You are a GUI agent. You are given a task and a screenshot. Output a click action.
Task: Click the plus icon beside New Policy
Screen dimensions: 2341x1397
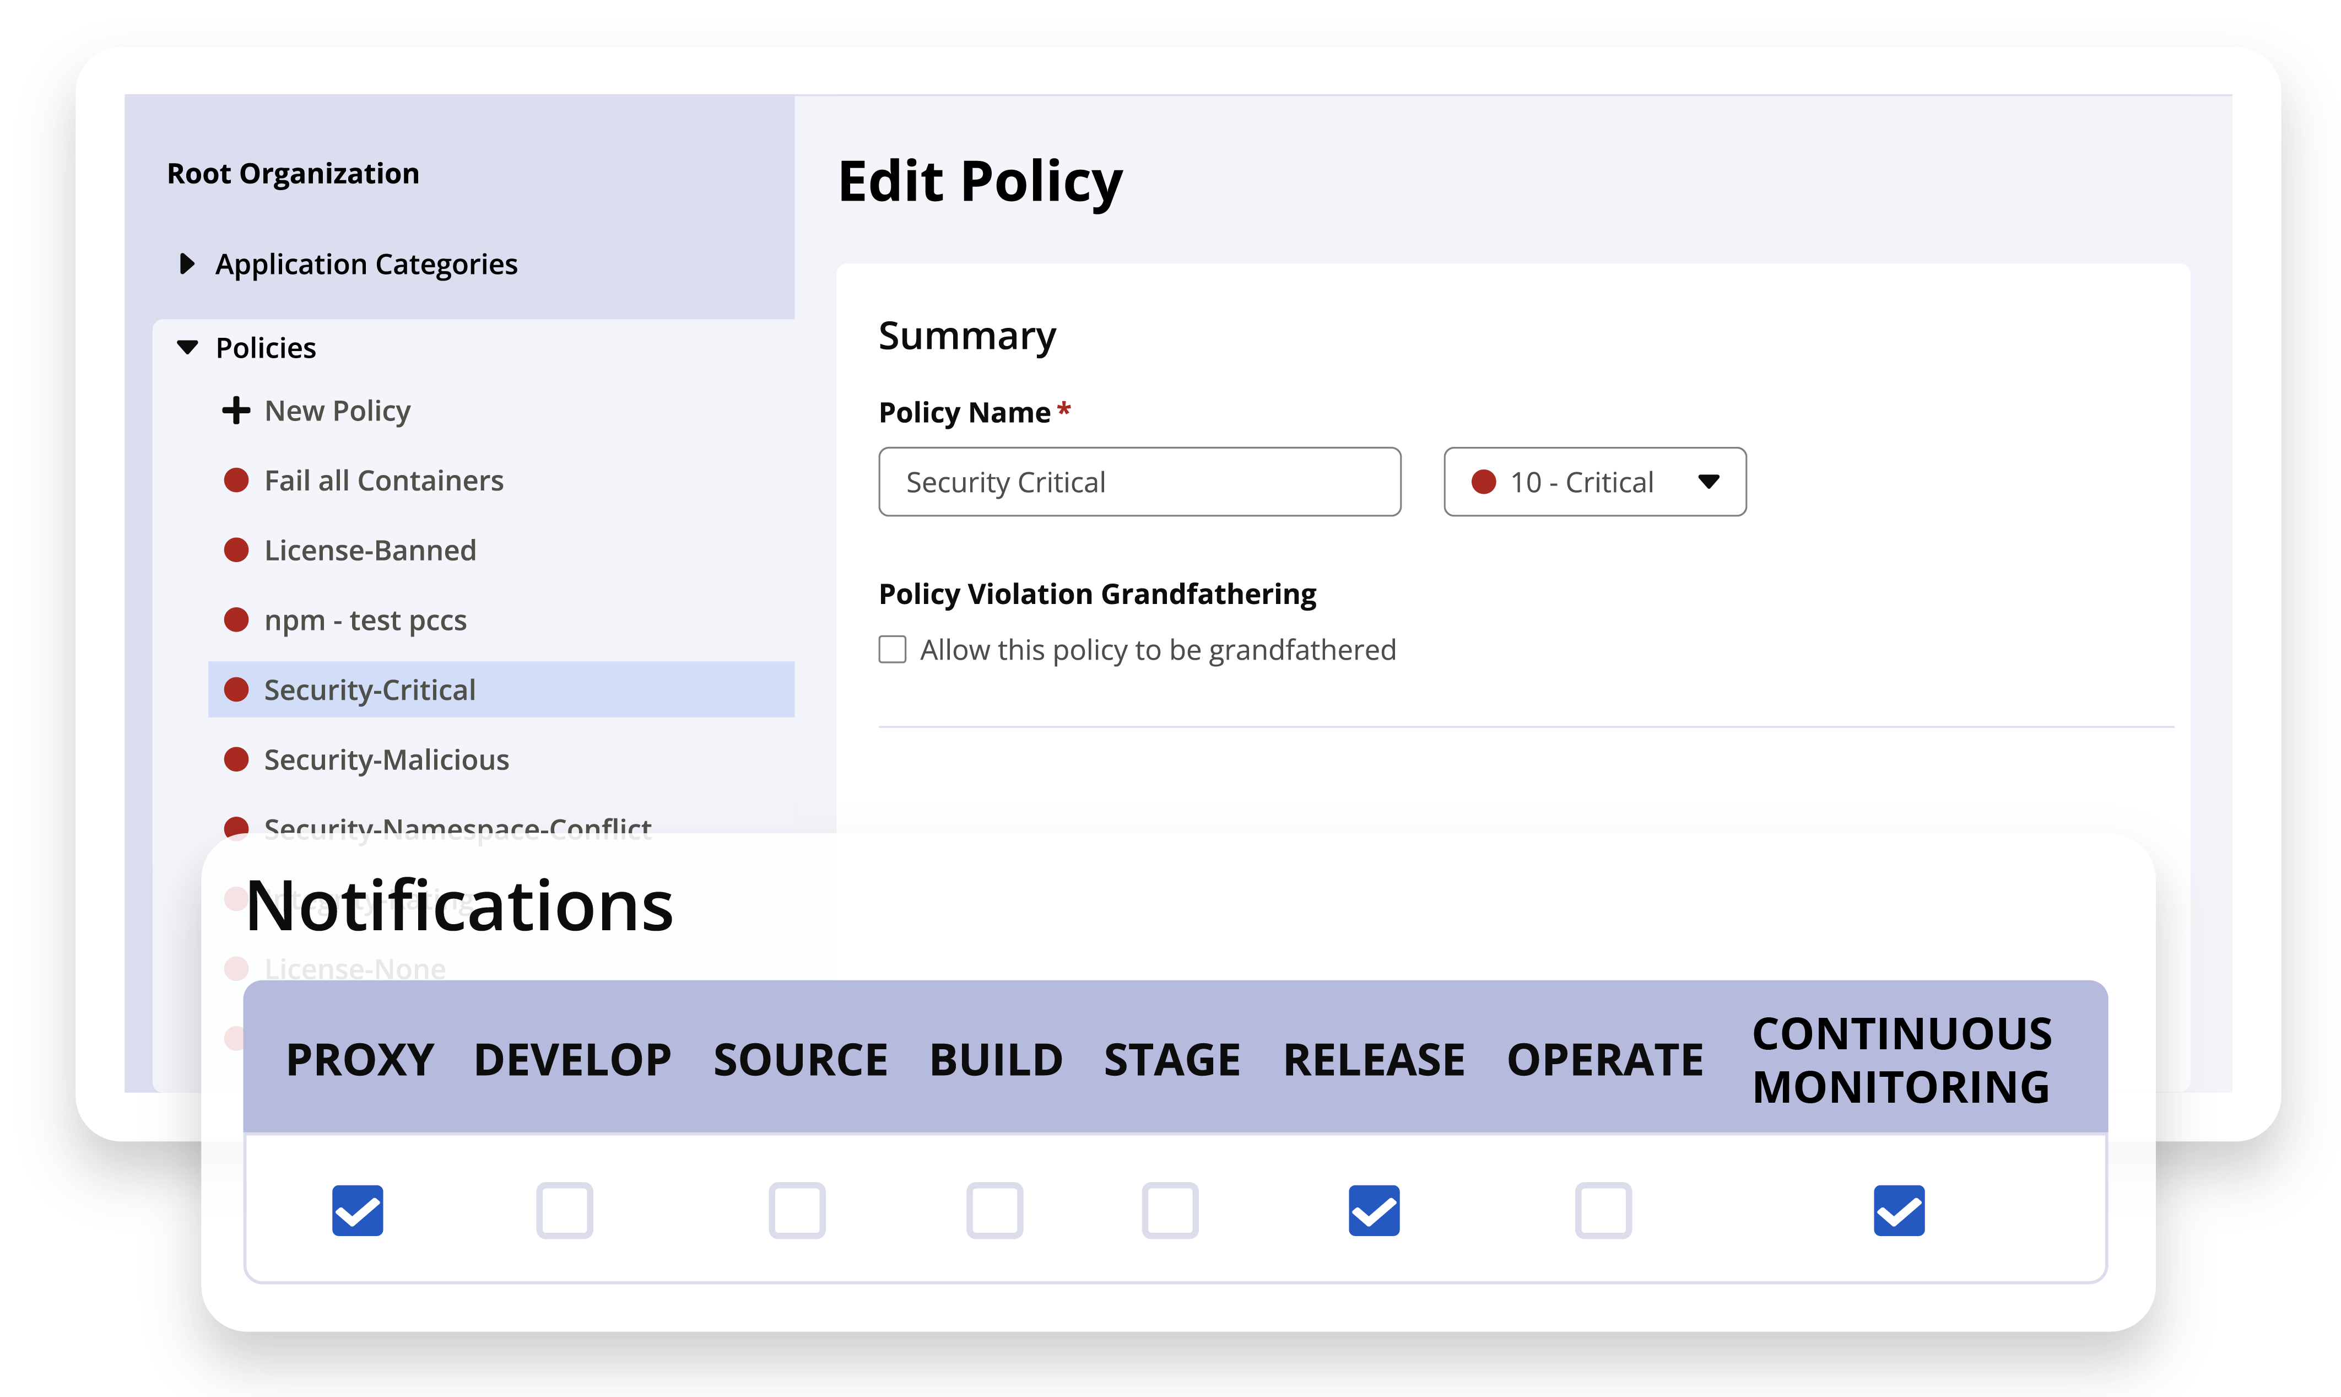(236, 411)
